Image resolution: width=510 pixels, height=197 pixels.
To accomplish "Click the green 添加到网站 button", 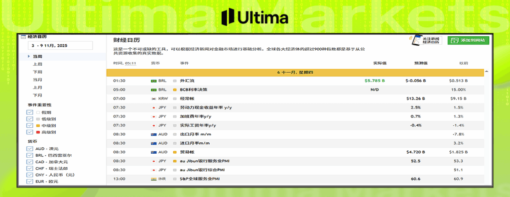I will 468,40.
